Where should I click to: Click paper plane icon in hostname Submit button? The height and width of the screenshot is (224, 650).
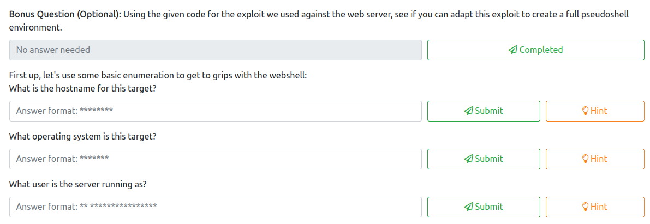[x=468, y=111]
